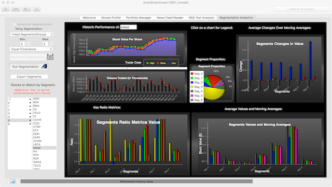Click the red Seg_0 legend swatch
The width and height of the screenshot is (332, 187).
tap(192, 74)
